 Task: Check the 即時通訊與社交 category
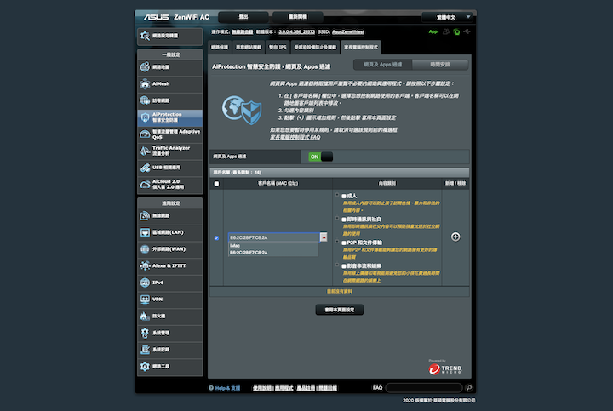[x=344, y=220]
